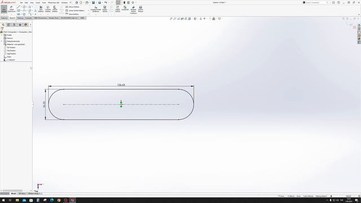Select Material not specified in feature tree
The width and height of the screenshot is (361, 203).
click(15, 44)
